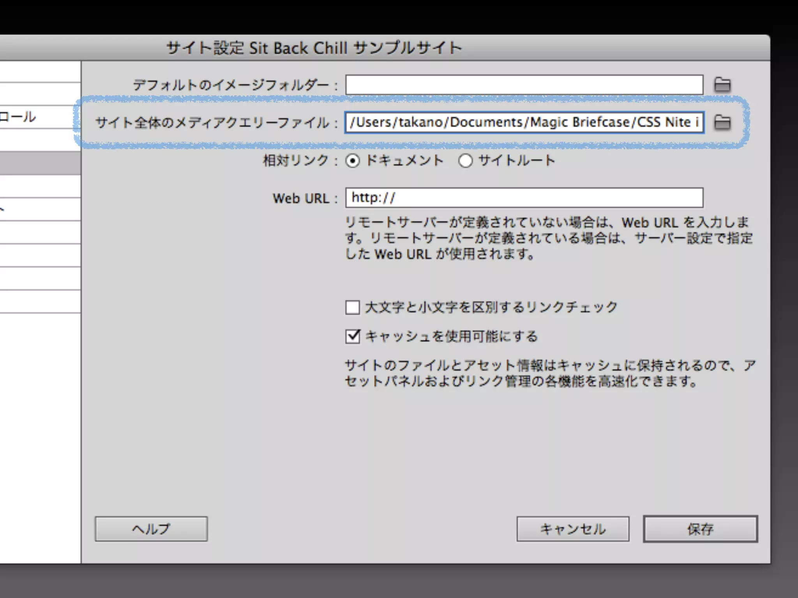798x598 pixels.
Task: Click the サイト全体のメディアクエリーファイル label
Action: pos(212,123)
